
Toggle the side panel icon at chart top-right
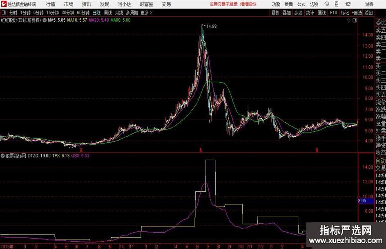tap(355, 20)
